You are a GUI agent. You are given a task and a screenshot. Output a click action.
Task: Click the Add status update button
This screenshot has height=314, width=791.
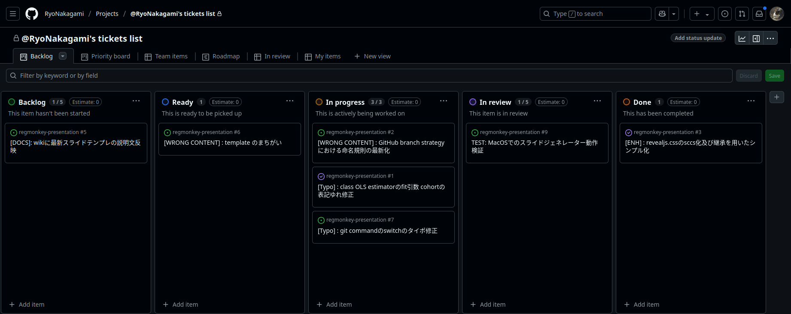(698, 38)
